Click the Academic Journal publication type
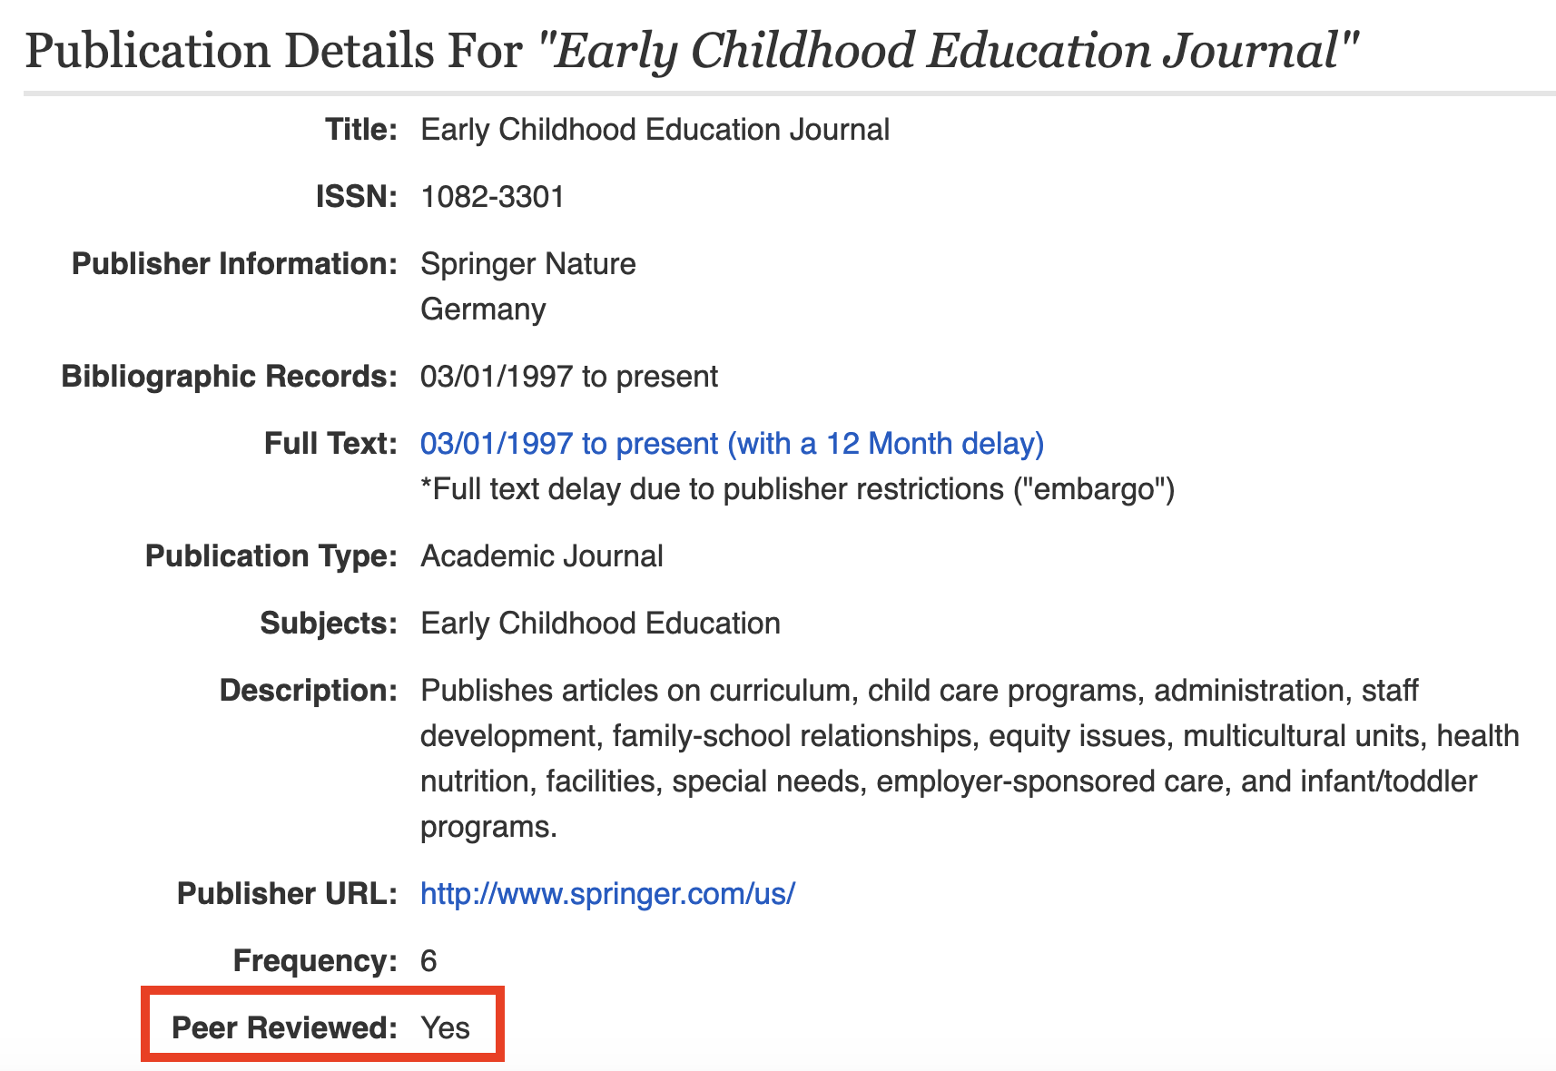The width and height of the screenshot is (1556, 1071). pos(541,556)
